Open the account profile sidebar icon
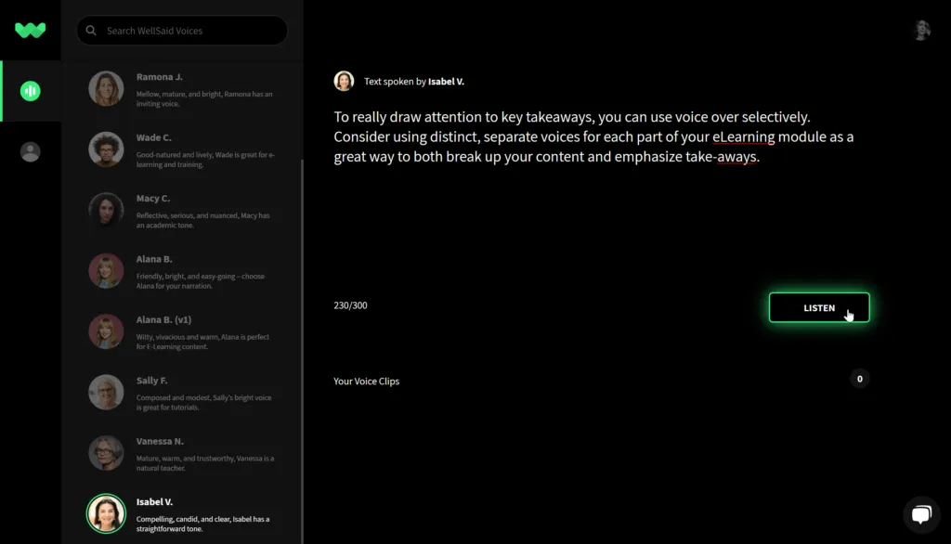This screenshot has width=951, height=544. point(31,151)
